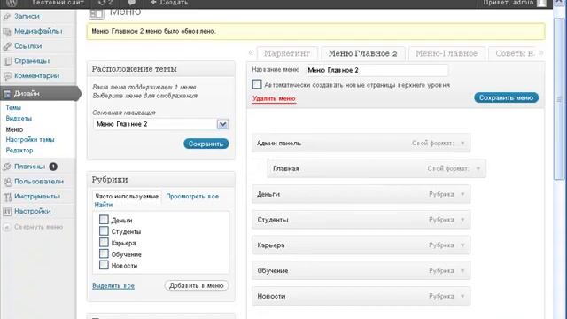Image resolution: width=567 pixels, height=319 pixels.
Task: Open the Найти search tab in Рубрики
Action: click(104, 205)
